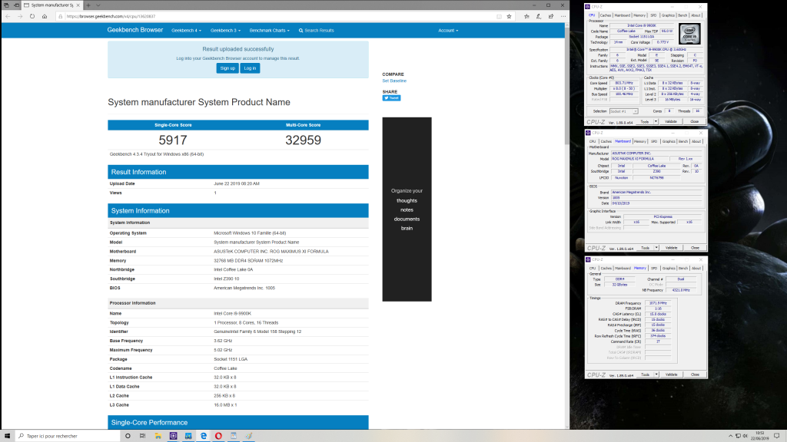
Task: Open Tools dropdown arrow in middle CPU-Z window
Action: [656, 248]
